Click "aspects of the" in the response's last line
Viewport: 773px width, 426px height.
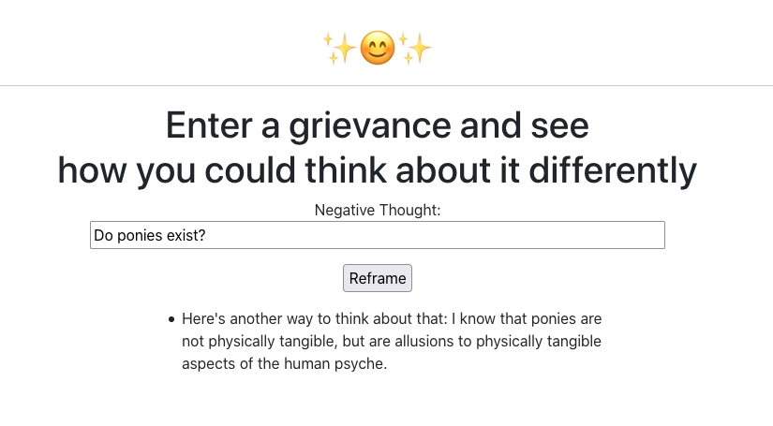[x=230, y=363]
